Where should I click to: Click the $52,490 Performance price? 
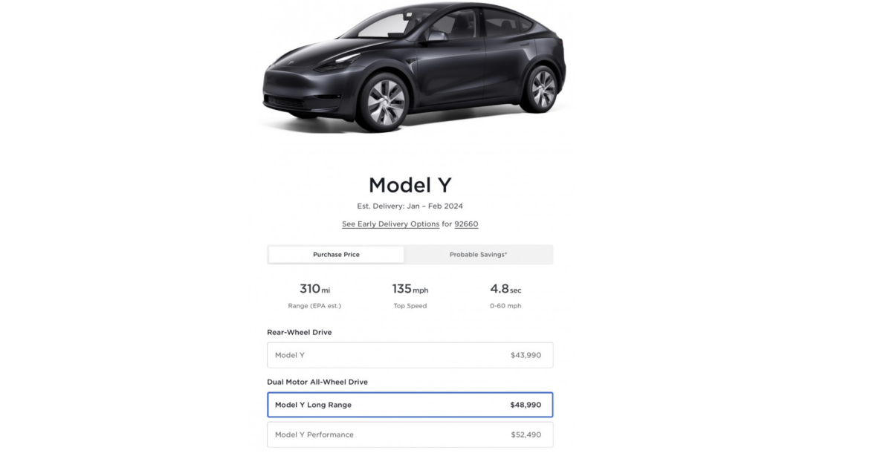(526, 435)
